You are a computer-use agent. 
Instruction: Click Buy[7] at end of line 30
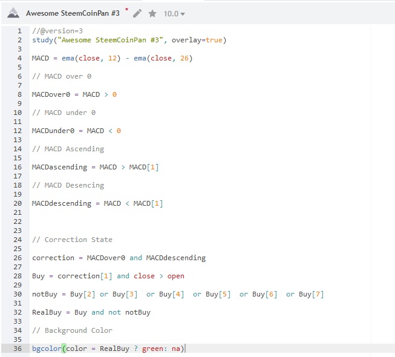point(311,294)
